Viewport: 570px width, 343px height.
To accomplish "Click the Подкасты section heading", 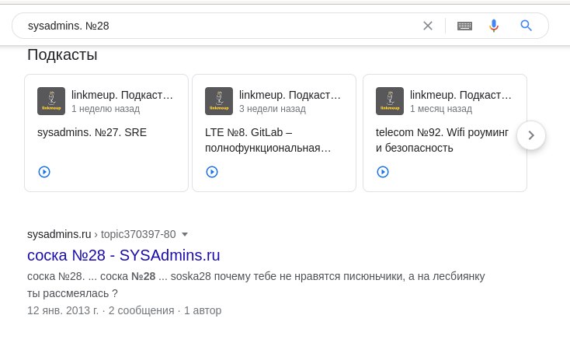I will coord(62,54).
